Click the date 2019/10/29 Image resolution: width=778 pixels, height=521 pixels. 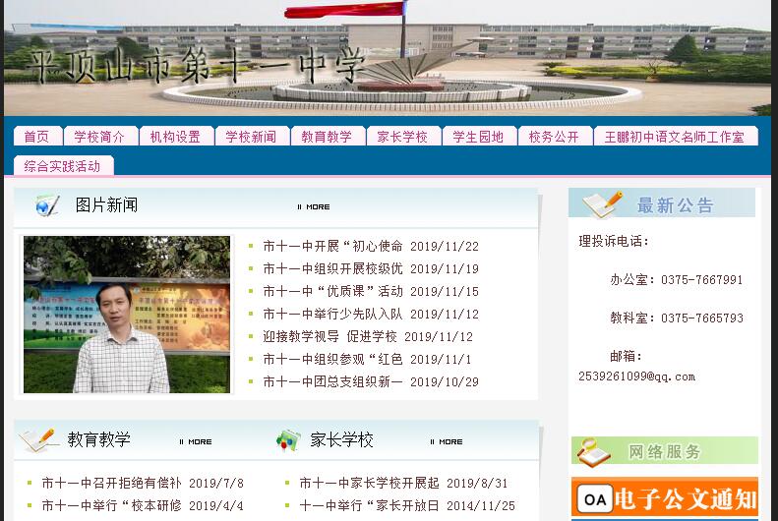pos(445,381)
